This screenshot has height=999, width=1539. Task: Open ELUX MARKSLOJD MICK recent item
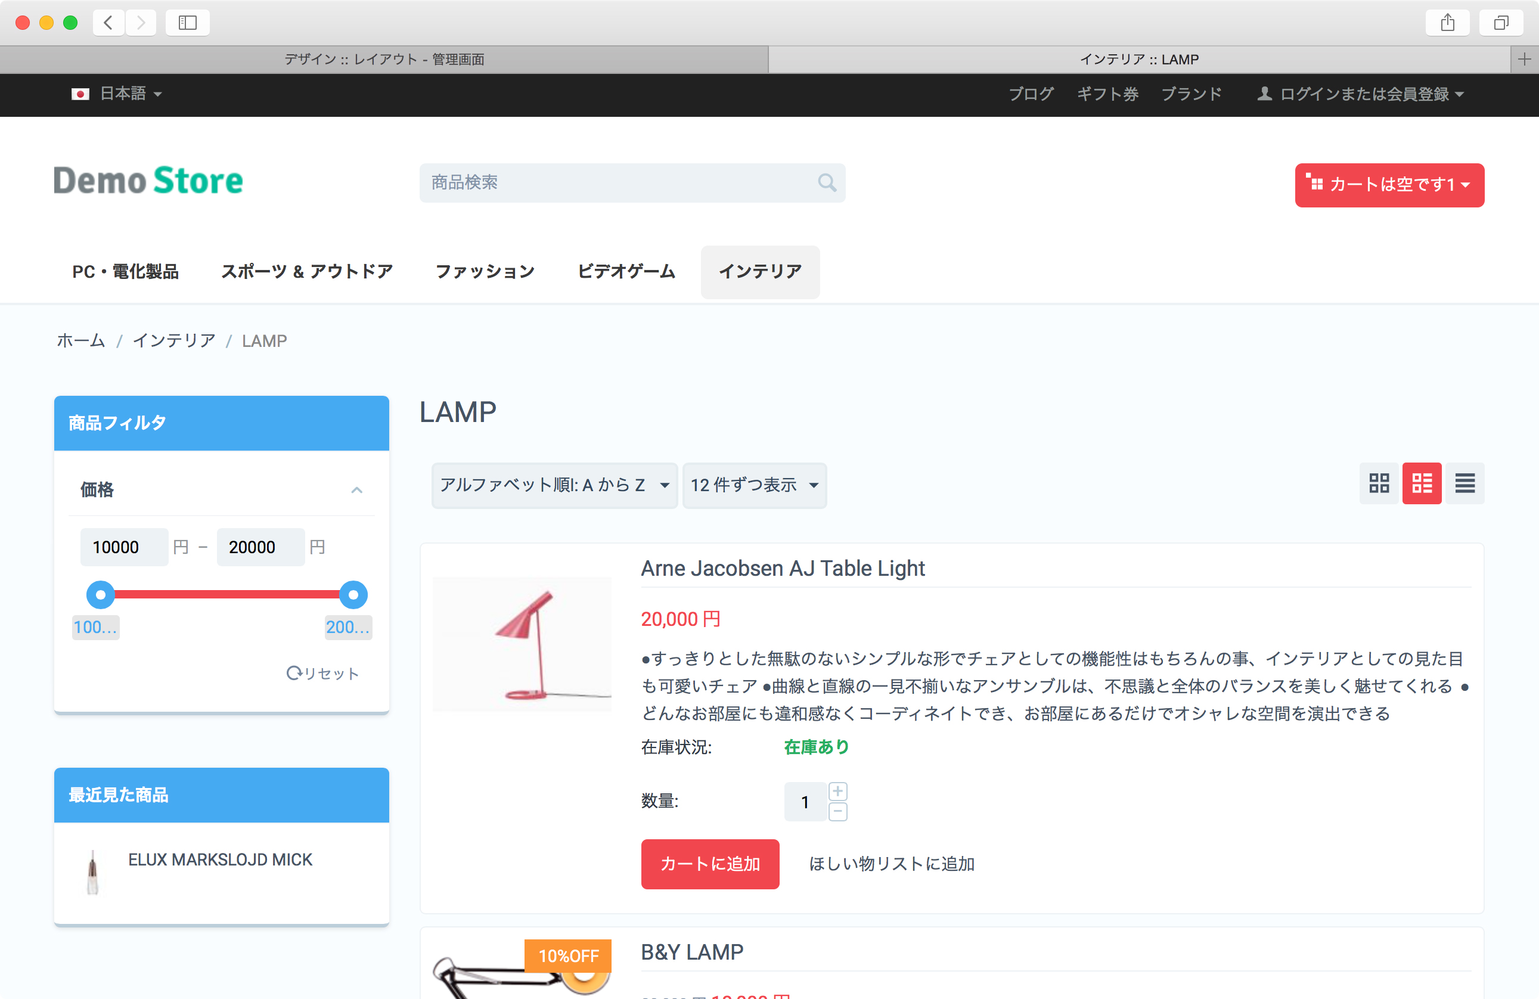(220, 860)
